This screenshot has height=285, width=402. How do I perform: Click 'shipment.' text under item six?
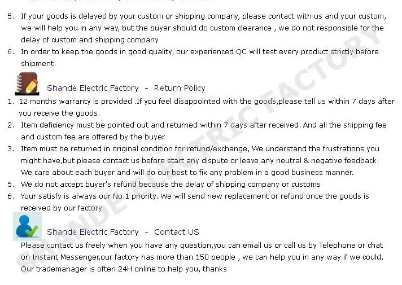[38, 64]
